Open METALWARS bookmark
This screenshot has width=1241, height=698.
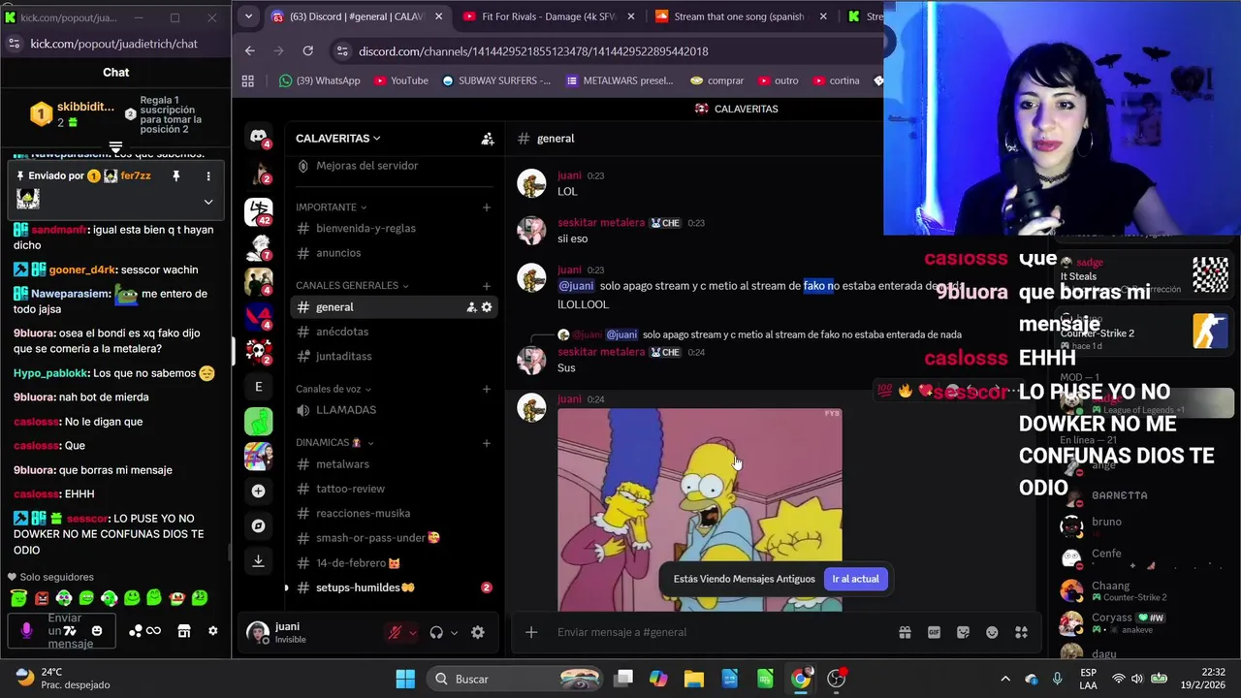tap(619, 80)
